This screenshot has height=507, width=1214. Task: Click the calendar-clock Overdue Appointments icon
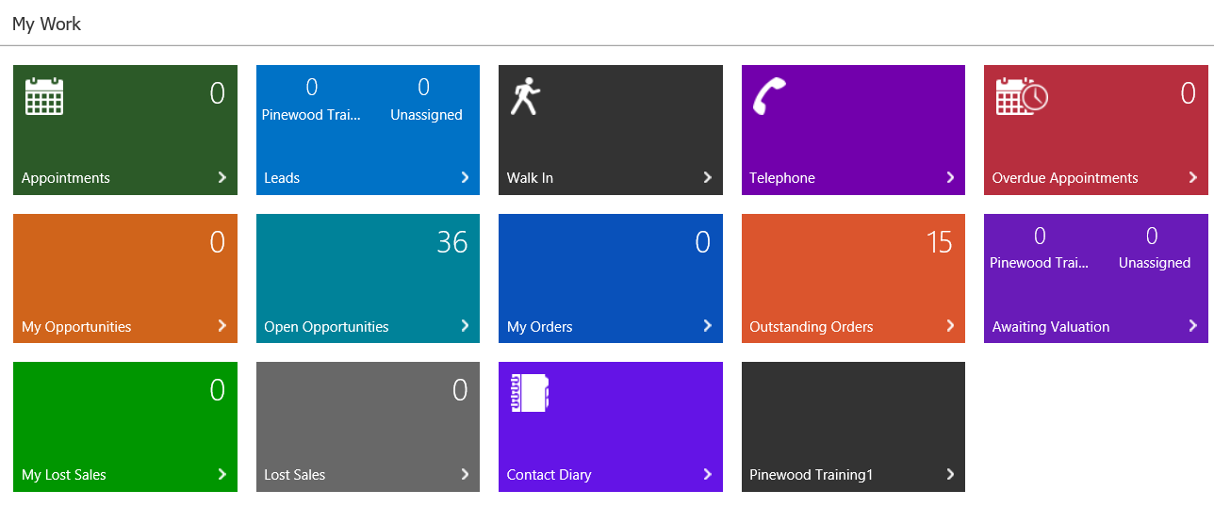(1022, 96)
